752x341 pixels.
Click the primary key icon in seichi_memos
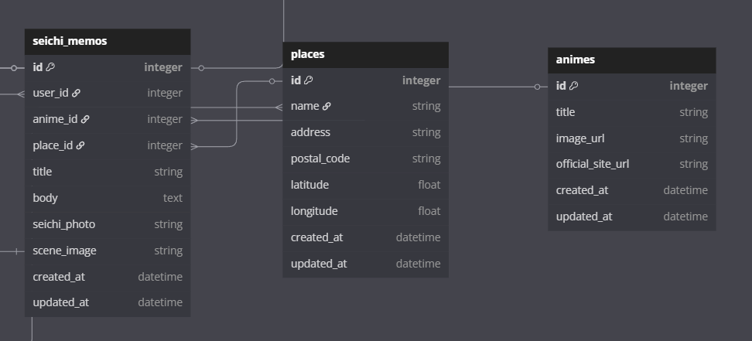50,67
